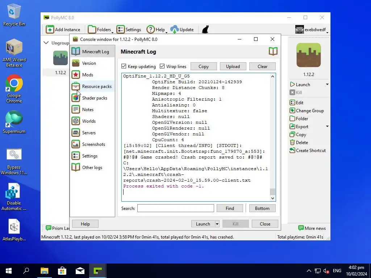Screen dimensions: 371x278
Task: Click the book icon beside Minecraft Log title
Action: click(273, 51)
